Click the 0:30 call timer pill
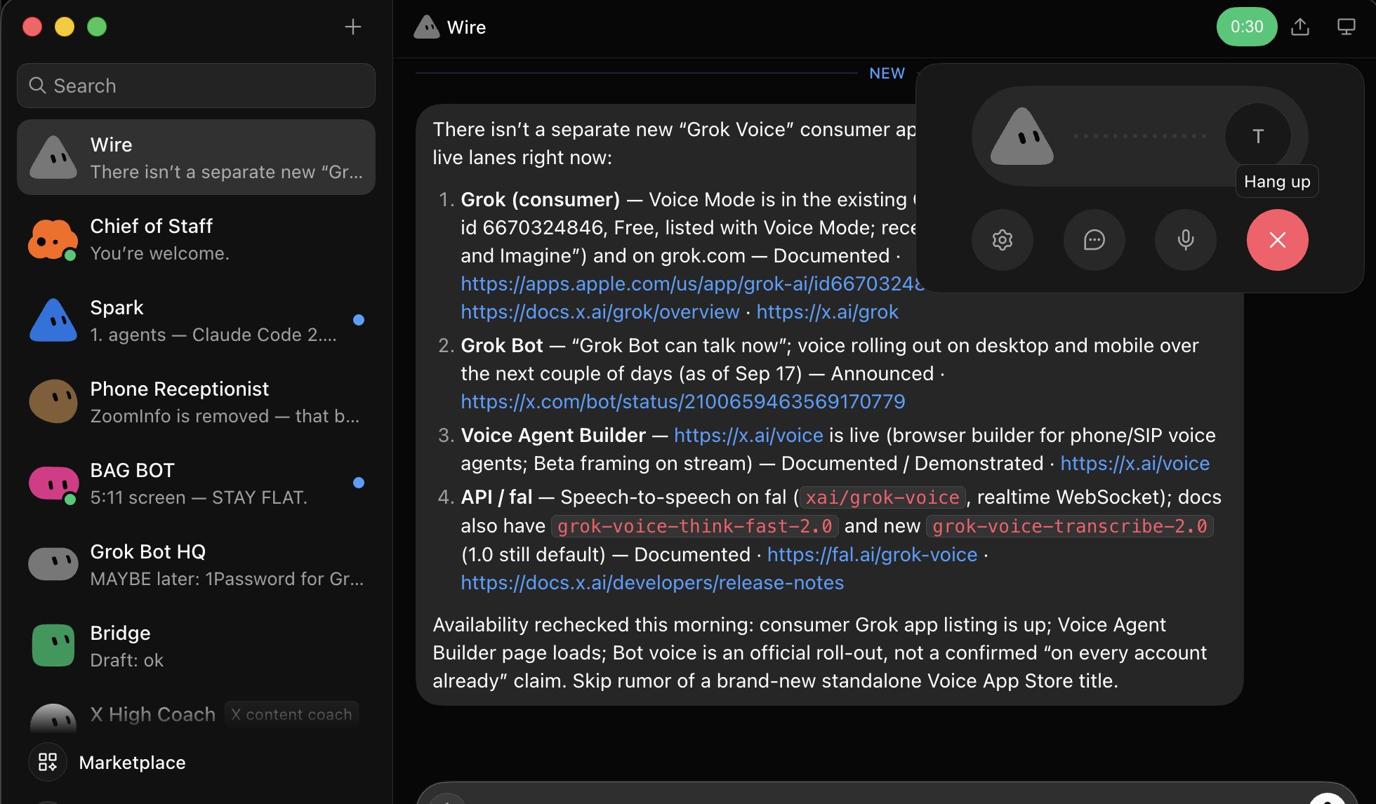The width and height of the screenshot is (1376, 804). point(1247,27)
